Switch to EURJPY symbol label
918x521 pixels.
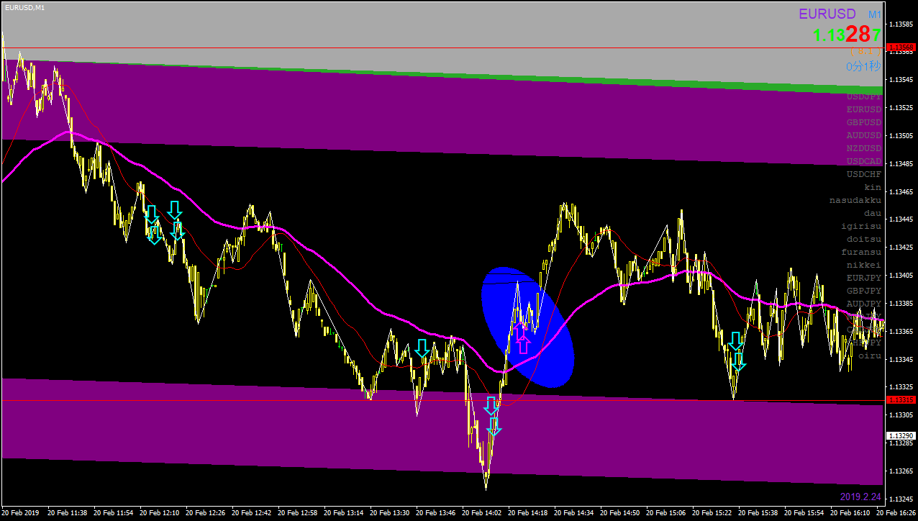863,278
